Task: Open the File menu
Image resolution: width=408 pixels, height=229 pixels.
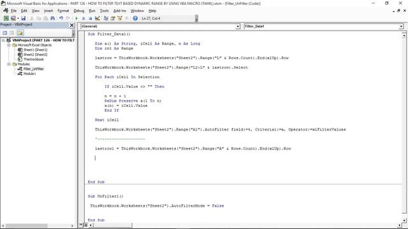Action: pyautogui.click(x=13, y=11)
